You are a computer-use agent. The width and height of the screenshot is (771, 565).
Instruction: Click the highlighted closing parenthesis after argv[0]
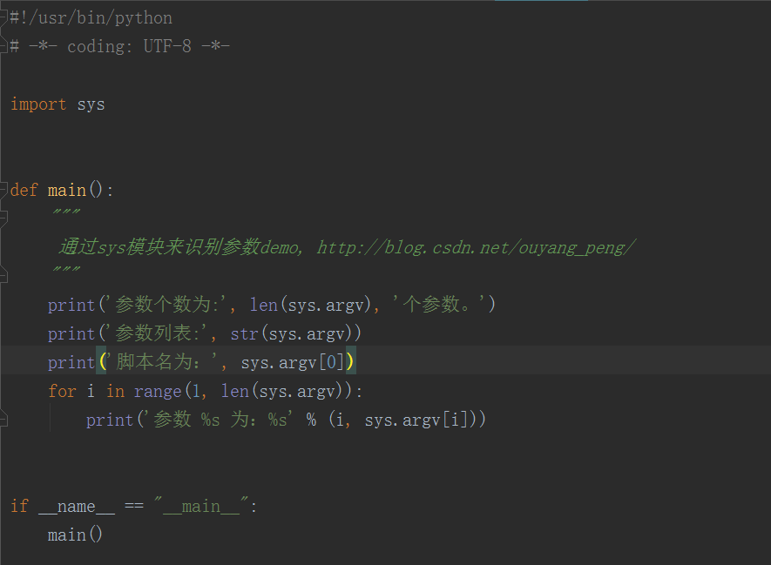[349, 362]
